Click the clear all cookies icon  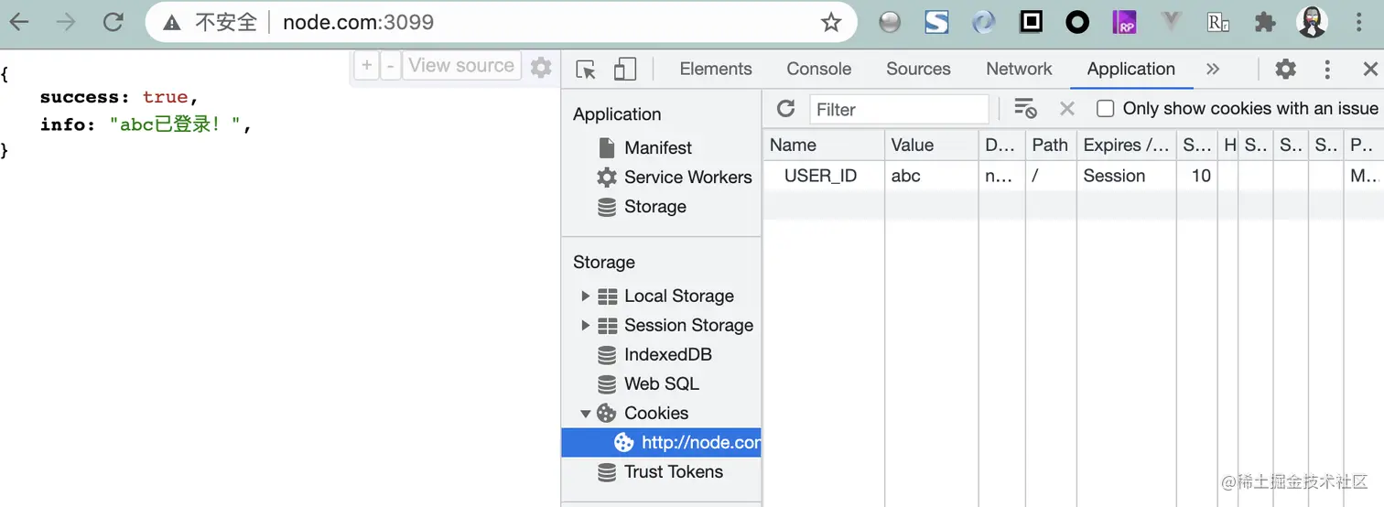1025,109
